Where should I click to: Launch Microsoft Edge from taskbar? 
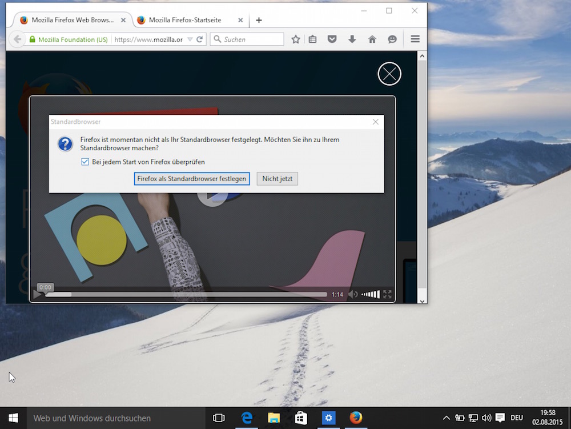(x=247, y=418)
